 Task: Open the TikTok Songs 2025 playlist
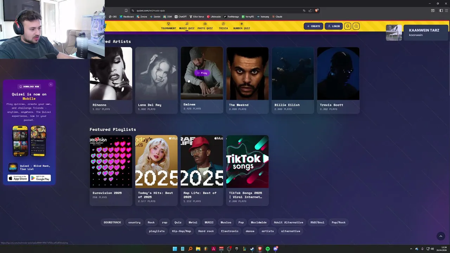click(247, 170)
